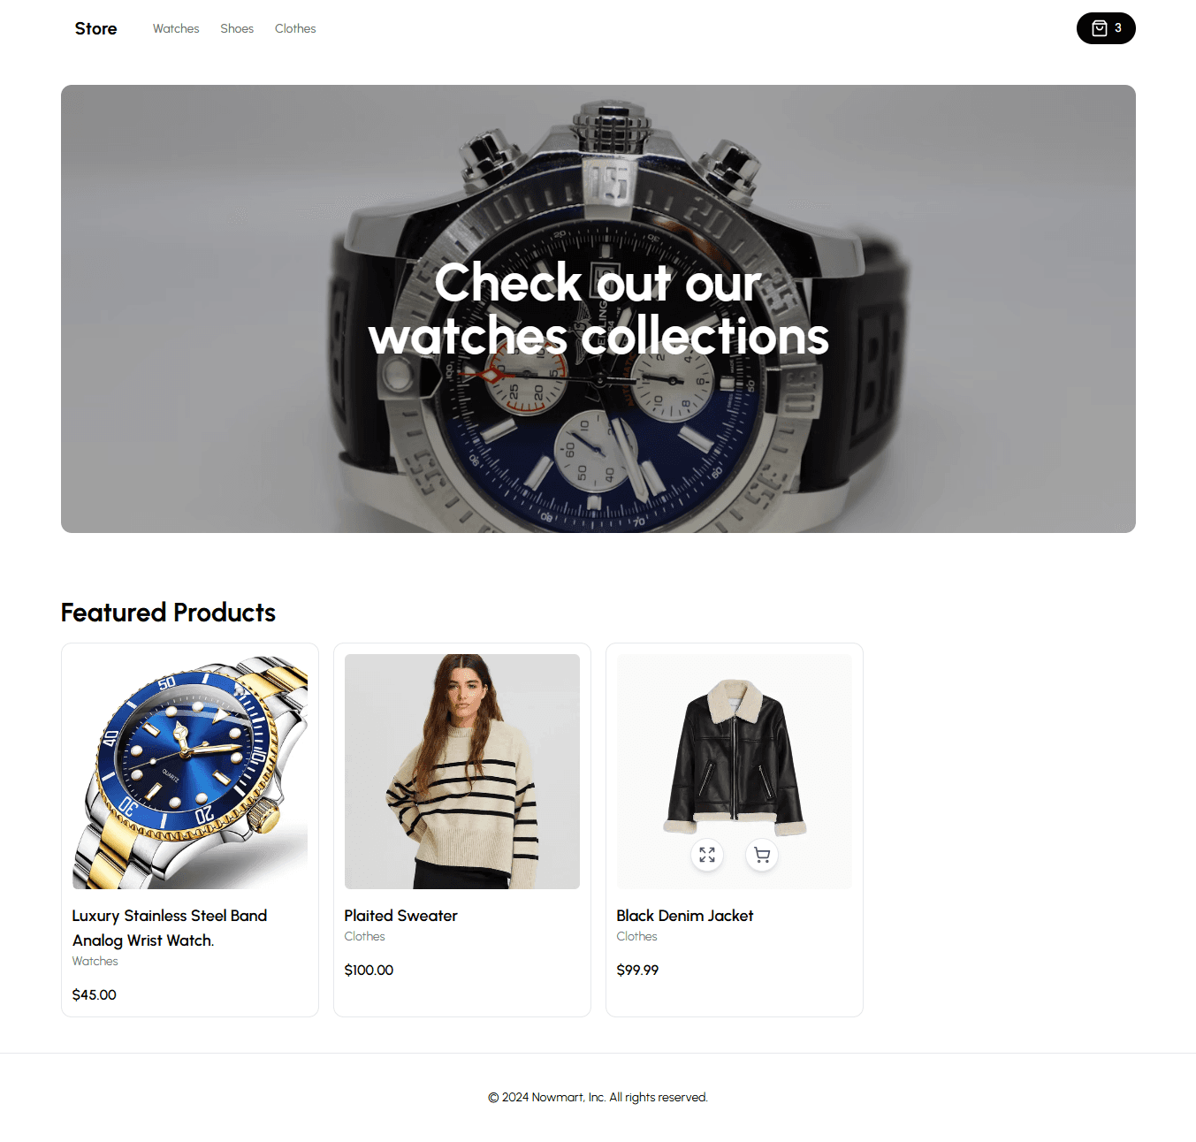The width and height of the screenshot is (1196, 1142).
Task: Click the watches collection hero banner
Action: click(x=598, y=308)
